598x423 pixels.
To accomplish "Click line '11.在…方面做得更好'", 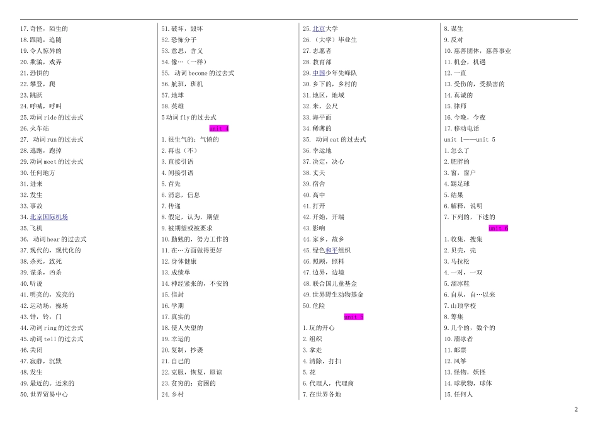I will tap(191, 251).
